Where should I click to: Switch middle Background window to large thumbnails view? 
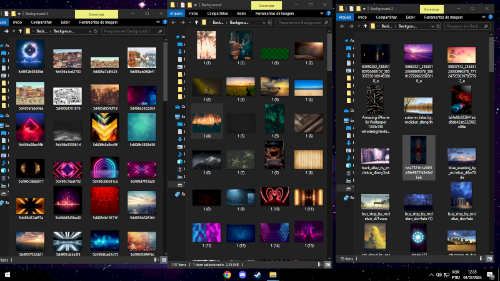click(x=328, y=265)
